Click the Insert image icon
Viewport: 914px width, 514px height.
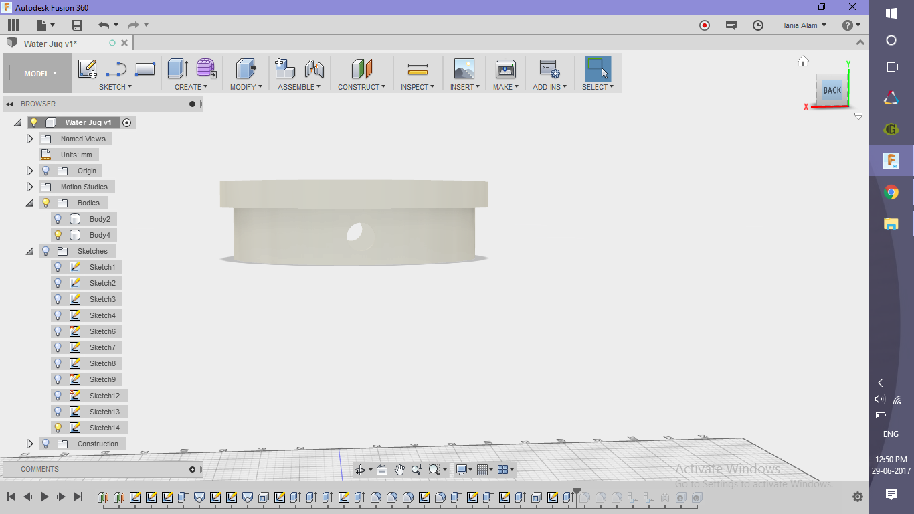coord(464,69)
